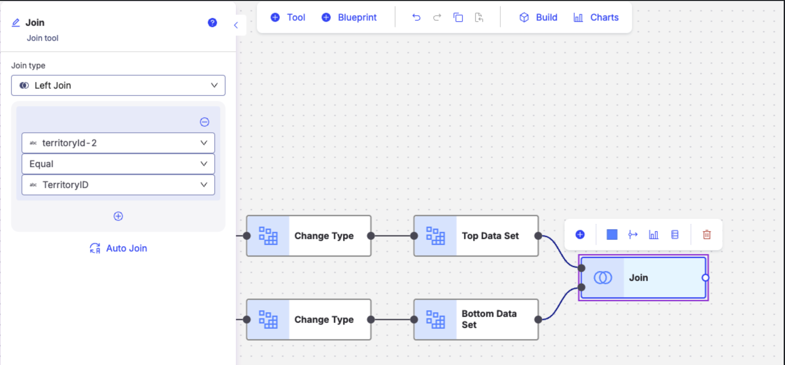Screen dimensions: 785x365
Task: Click the lower Change Type grid icon
Action: pos(268,320)
